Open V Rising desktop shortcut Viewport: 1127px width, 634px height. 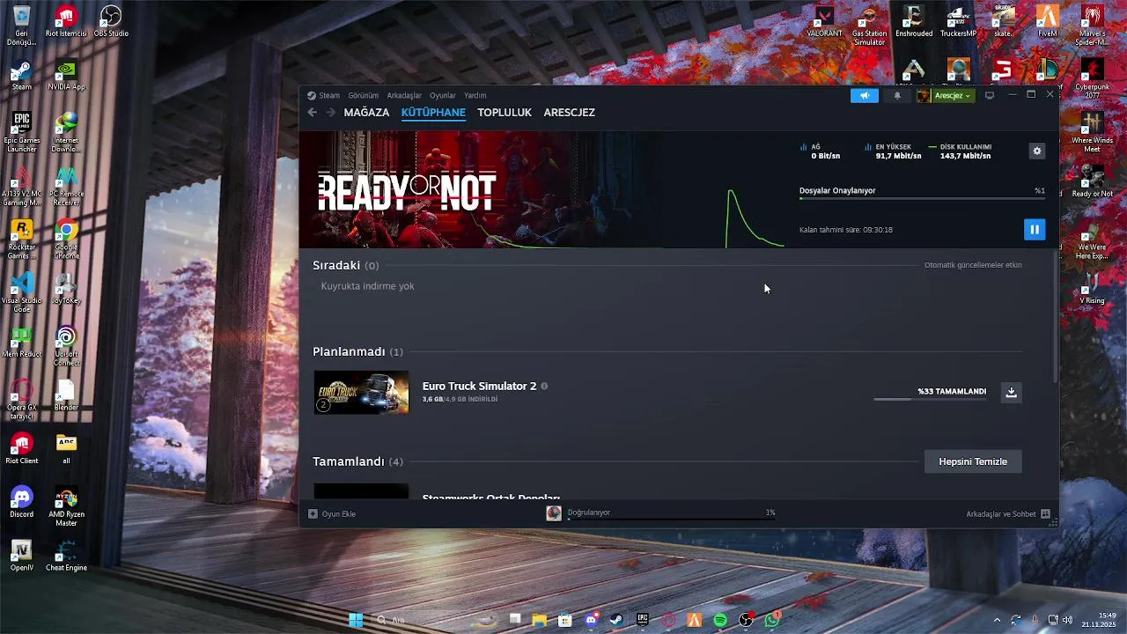[1092, 289]
